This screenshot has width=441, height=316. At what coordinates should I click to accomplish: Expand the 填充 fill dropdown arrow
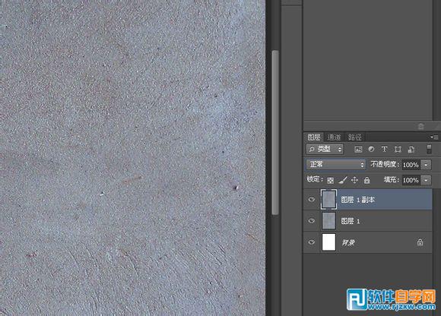tap(426, 180)
